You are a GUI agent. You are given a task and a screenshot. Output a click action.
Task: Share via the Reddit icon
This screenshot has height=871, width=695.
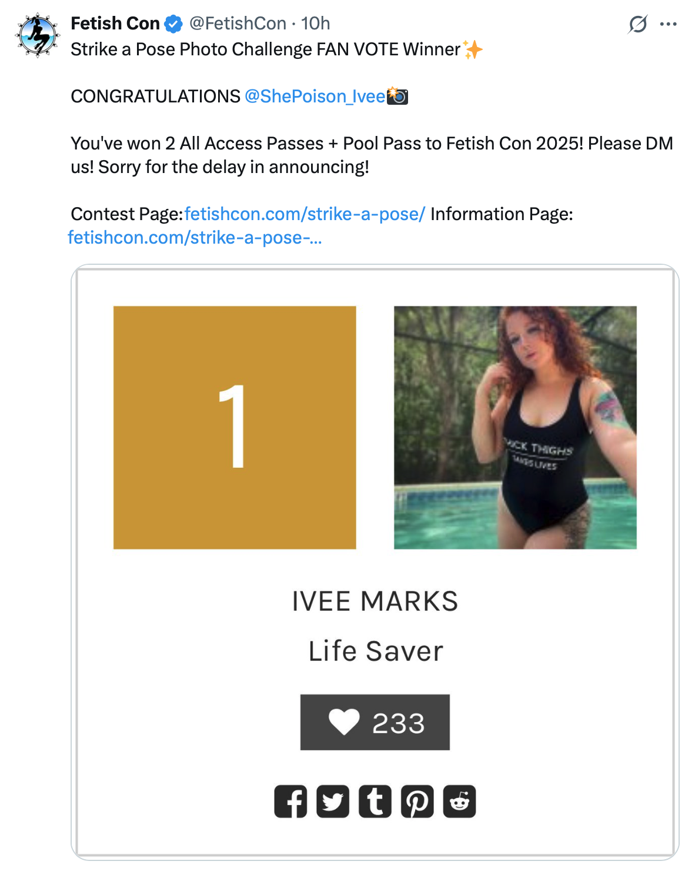point(459,802)
